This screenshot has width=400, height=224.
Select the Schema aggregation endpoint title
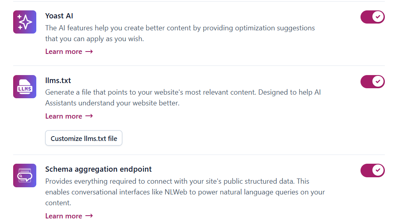coord(99,169)
